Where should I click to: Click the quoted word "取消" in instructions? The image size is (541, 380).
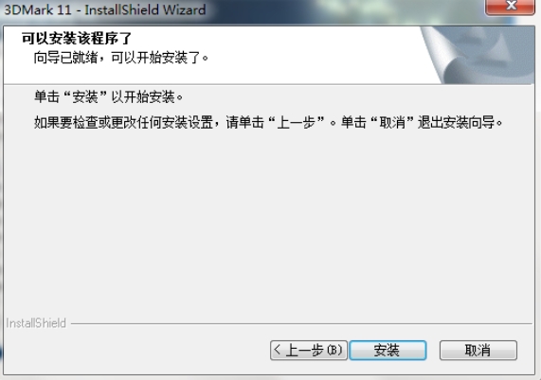(x=392, y=122)
